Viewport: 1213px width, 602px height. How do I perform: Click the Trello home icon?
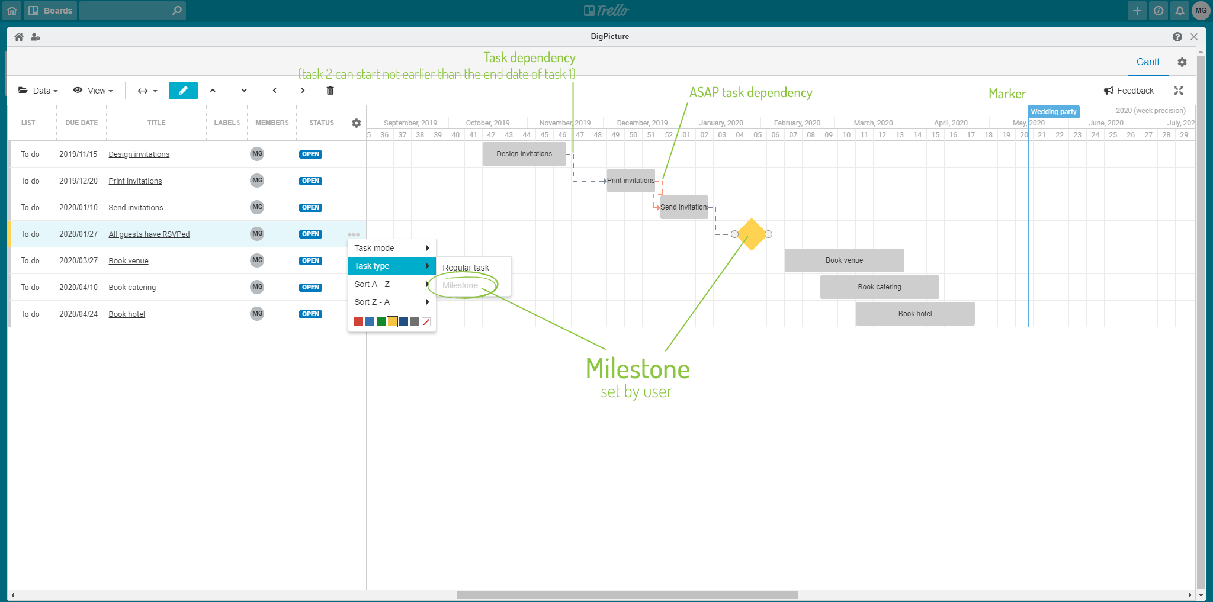11,11
